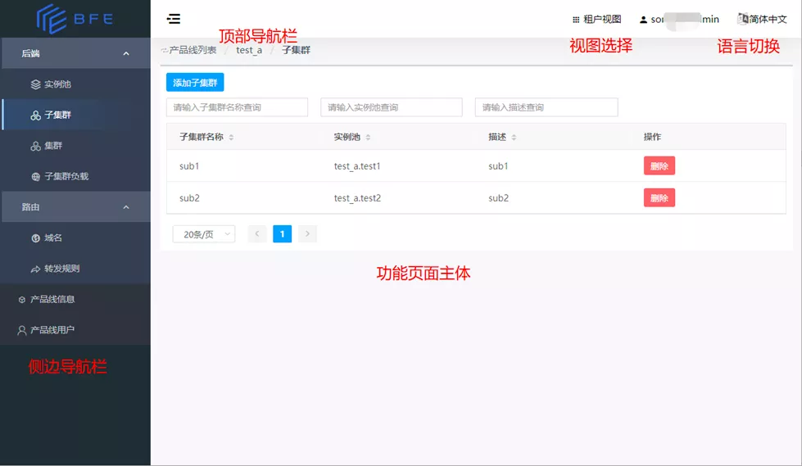Click the test_a.test2 cell

pos(357,198)
